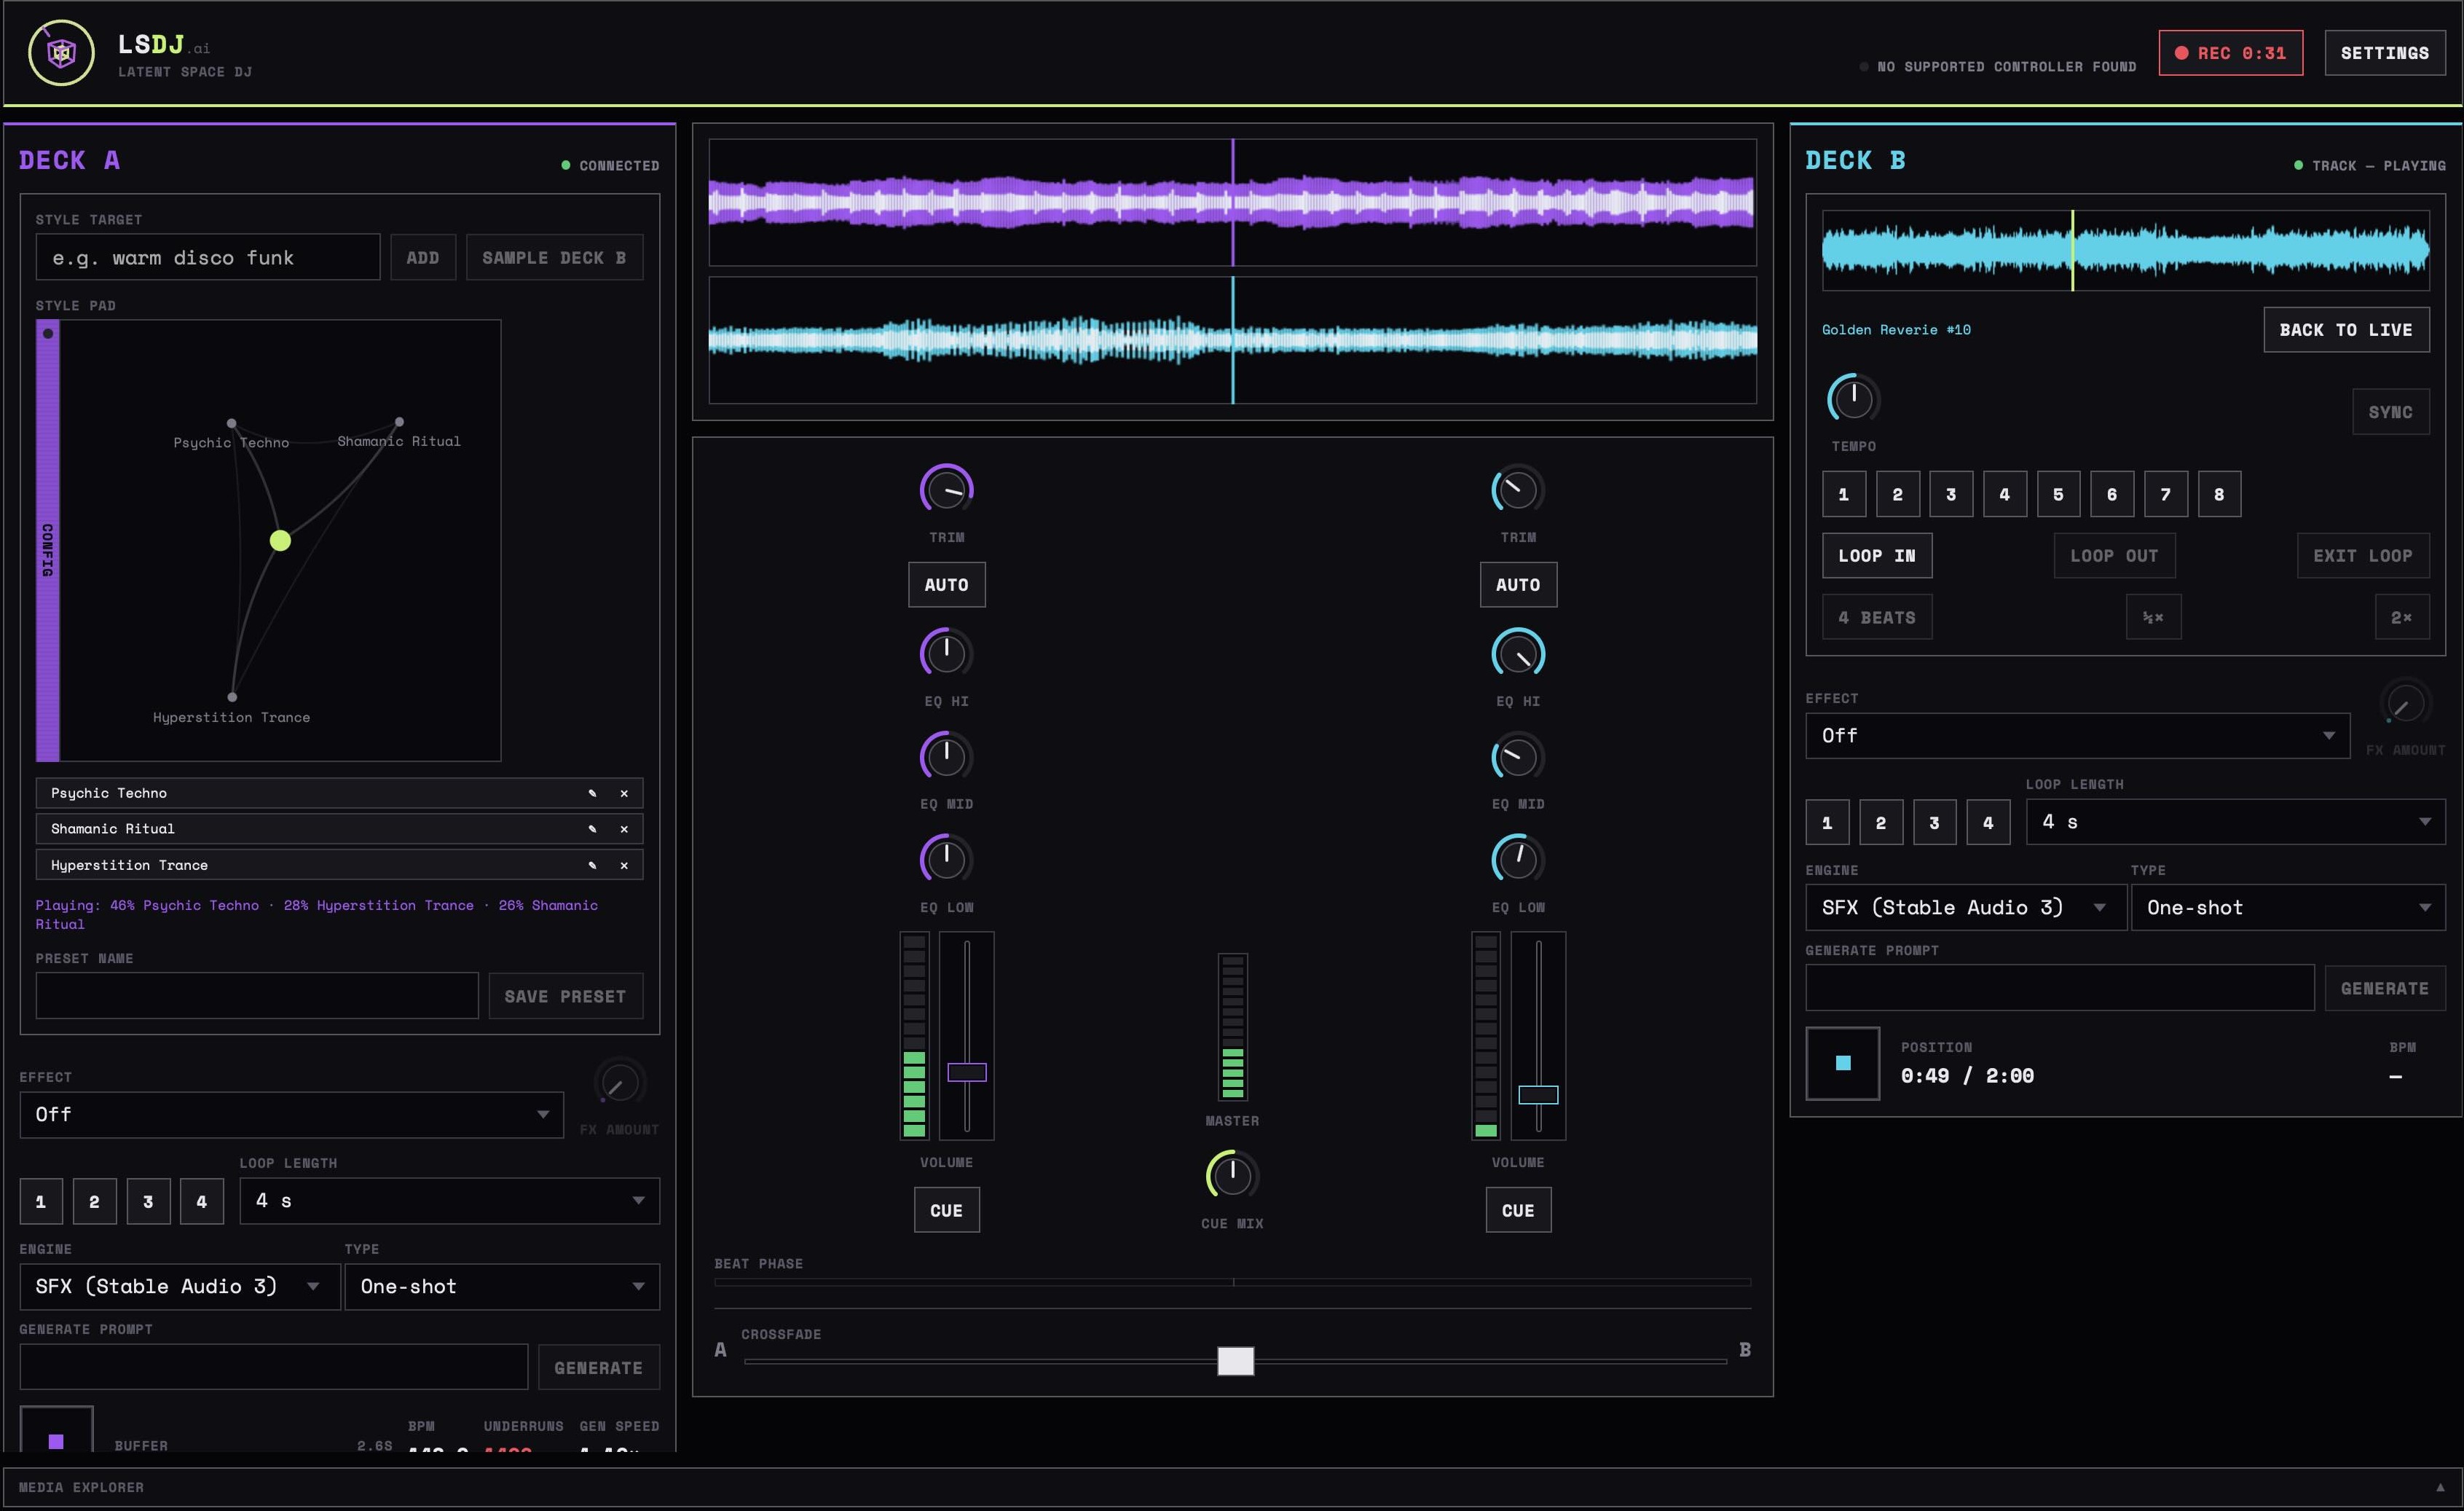Click the Hyperstition Trance node on style pad
The image size is (2464, 1511).
point(232,697)
